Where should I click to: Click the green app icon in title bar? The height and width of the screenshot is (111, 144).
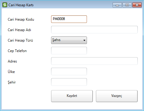[x=5, y=5]
